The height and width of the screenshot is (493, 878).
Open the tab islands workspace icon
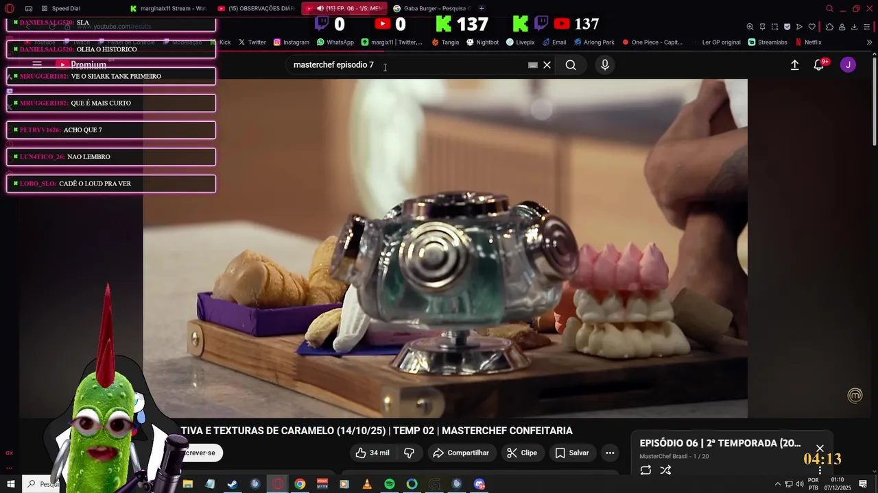click(29, 8)
